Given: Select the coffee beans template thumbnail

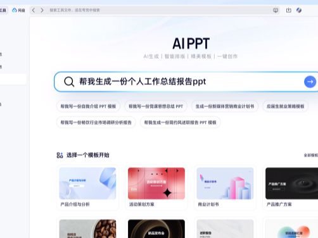Looking at the screenshot, I should coord(87,229).
